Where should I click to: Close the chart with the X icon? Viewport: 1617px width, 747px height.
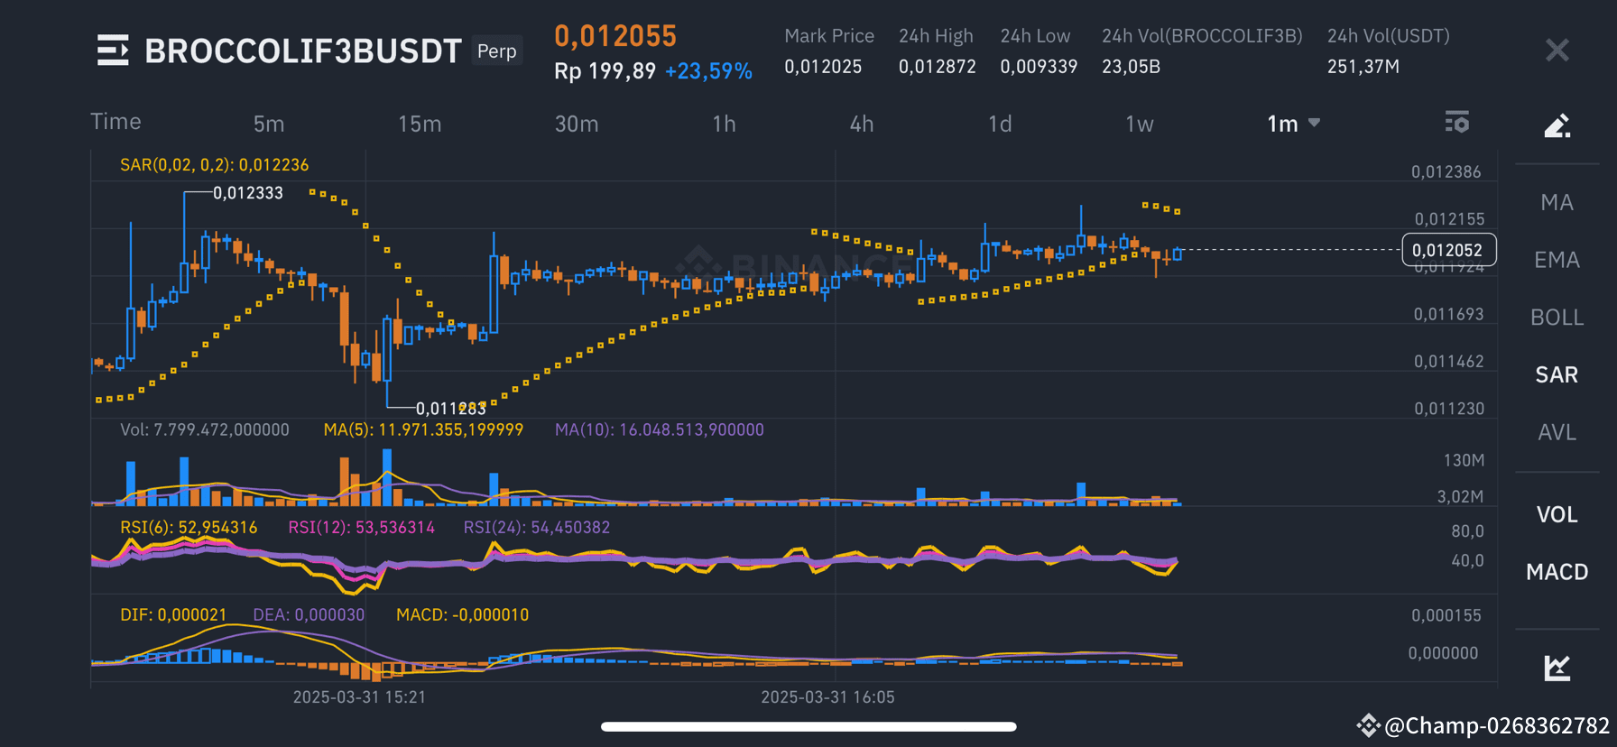click(1557, 50)
